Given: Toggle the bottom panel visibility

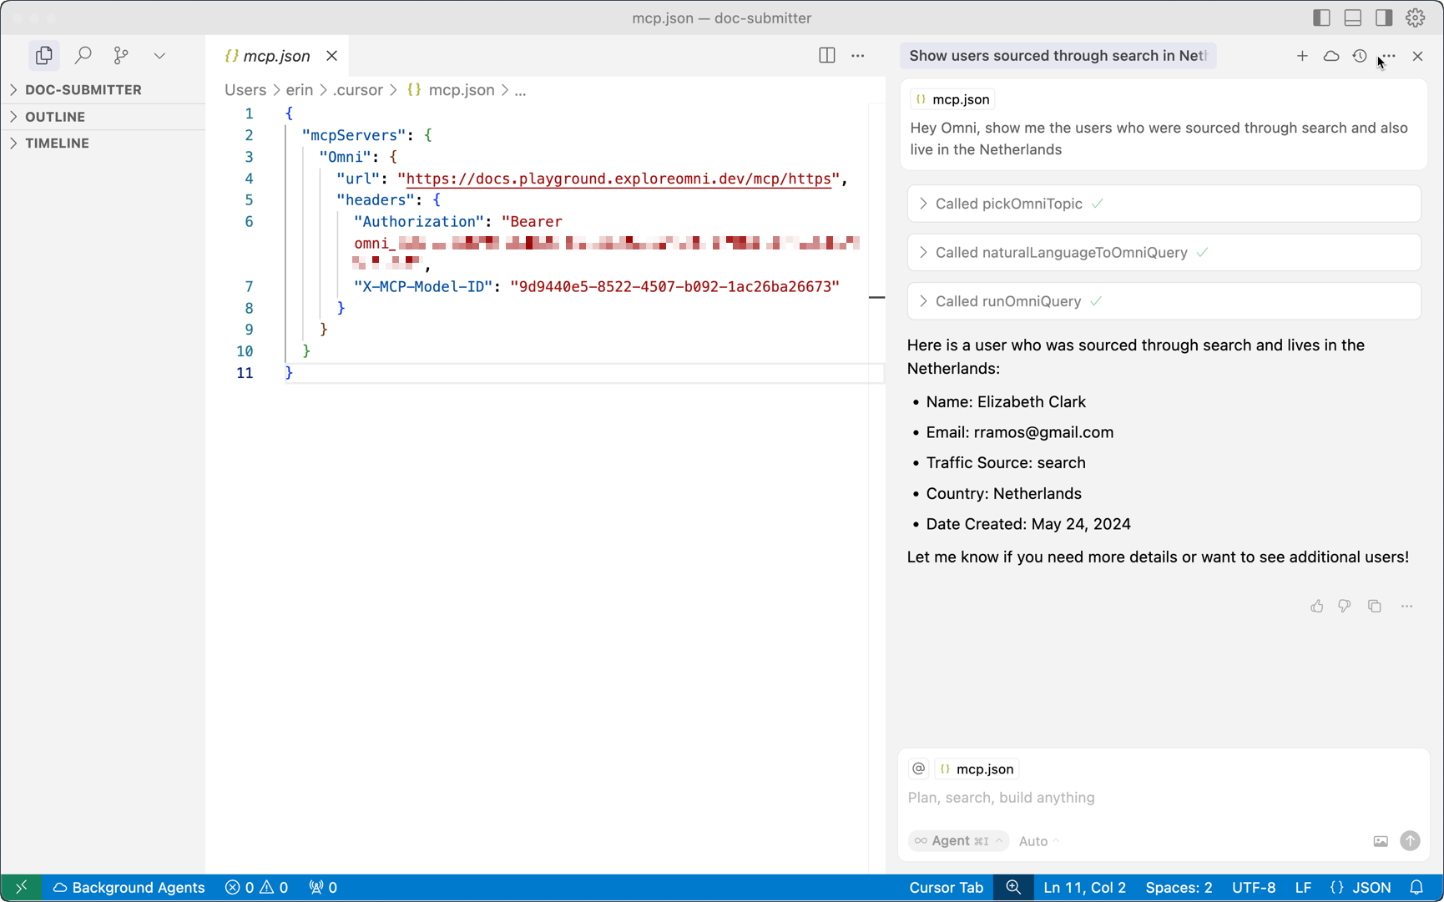Looking at the screenshot, I should (1352, 17).
